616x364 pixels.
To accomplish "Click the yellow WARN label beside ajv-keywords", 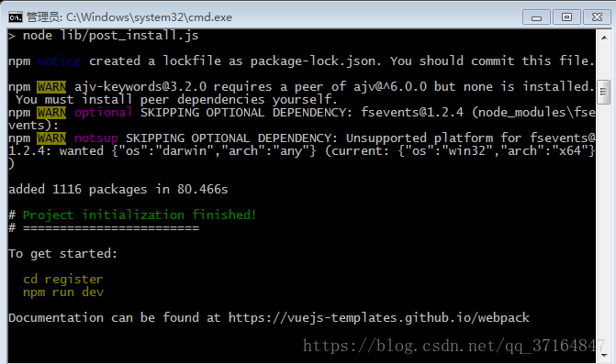I will pos(51,87).
